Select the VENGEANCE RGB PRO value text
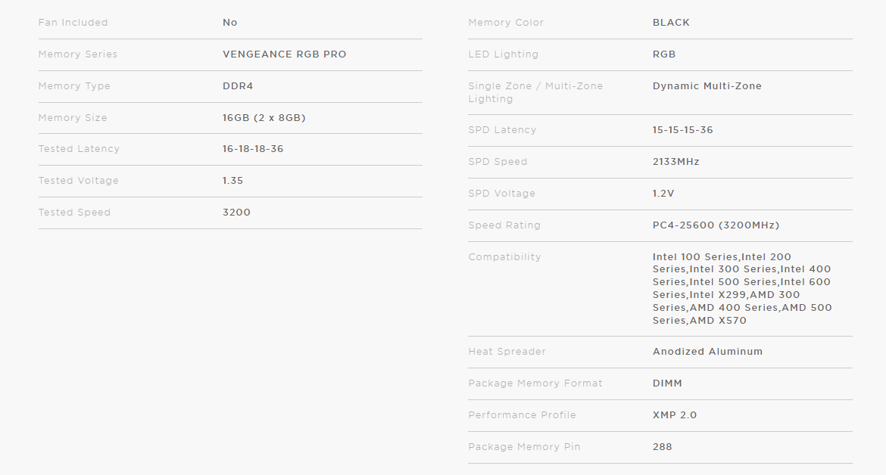The image size is (886, 475). 284,54
